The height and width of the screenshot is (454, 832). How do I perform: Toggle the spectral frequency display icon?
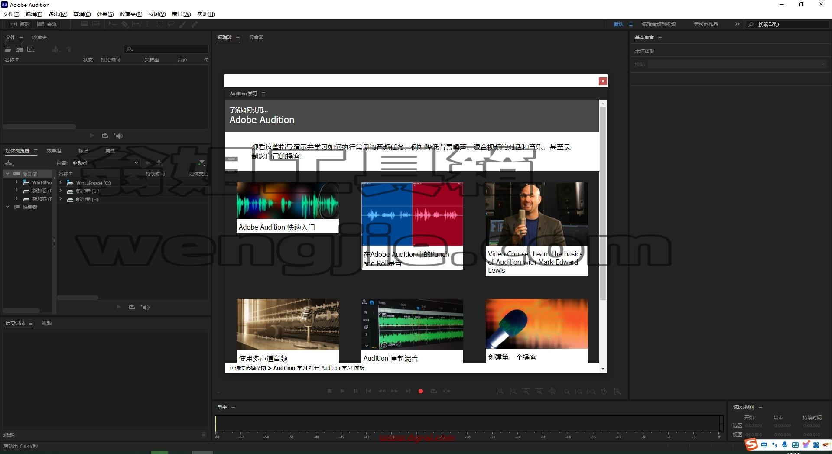point(84,24)
